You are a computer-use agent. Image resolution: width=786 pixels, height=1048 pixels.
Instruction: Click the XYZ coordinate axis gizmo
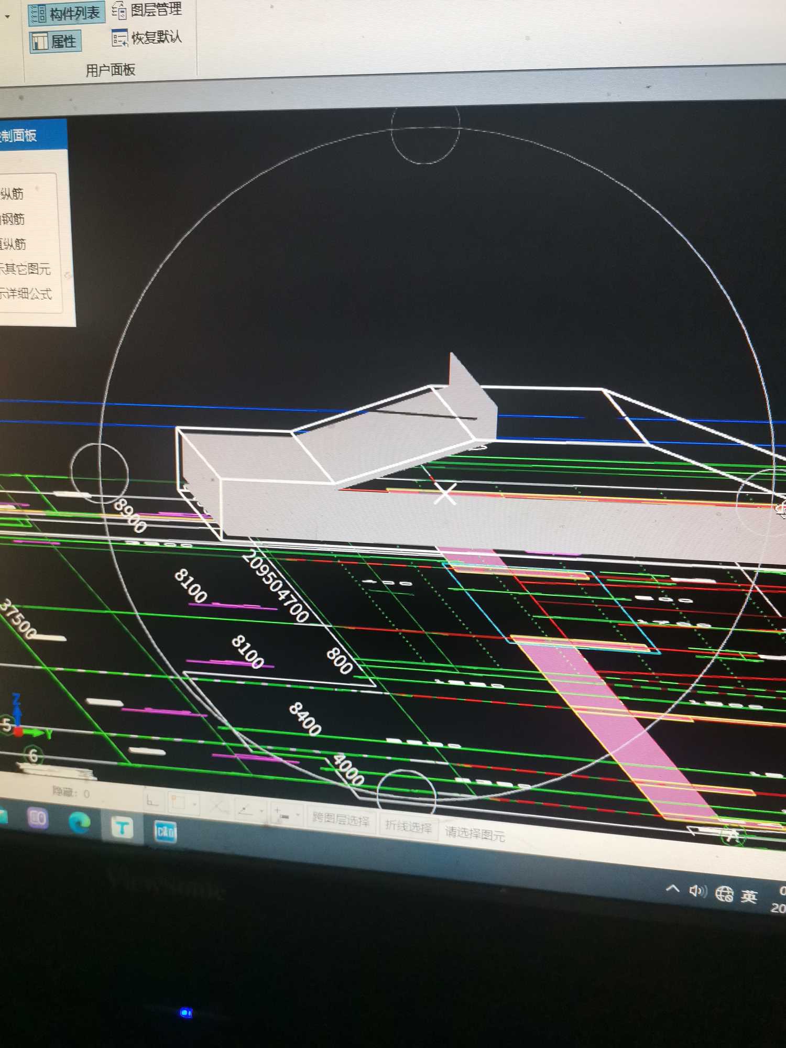point(26,718)
